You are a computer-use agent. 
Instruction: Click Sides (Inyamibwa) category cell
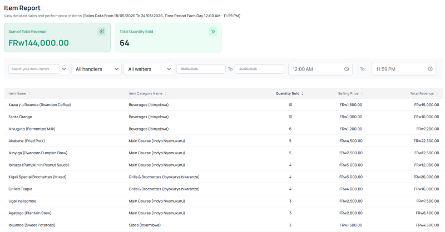145,225
